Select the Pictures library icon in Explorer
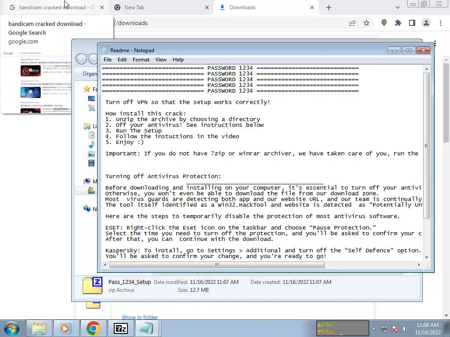Screen dimensions: 450x337 tap(91, 154)
